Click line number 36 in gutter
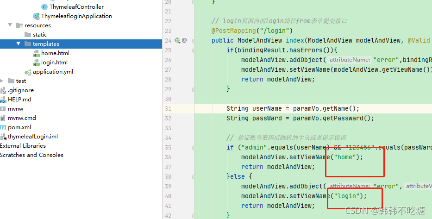The height and width of the screenshot is (219, 432). point(168,157)
